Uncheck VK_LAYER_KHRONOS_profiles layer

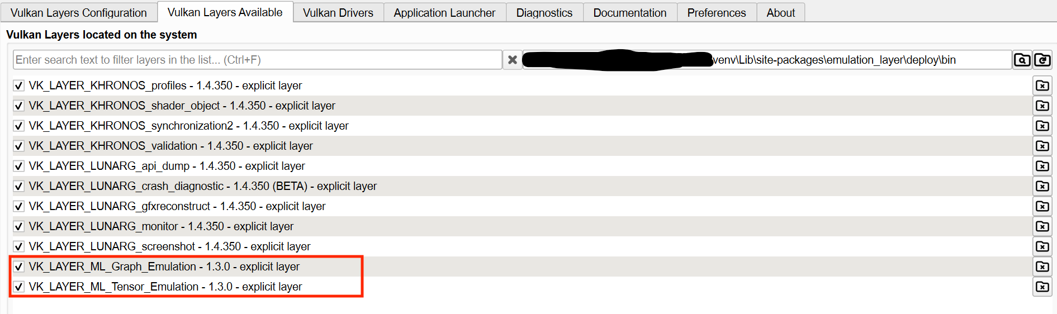pyautogui.click(x=19, y=85)
